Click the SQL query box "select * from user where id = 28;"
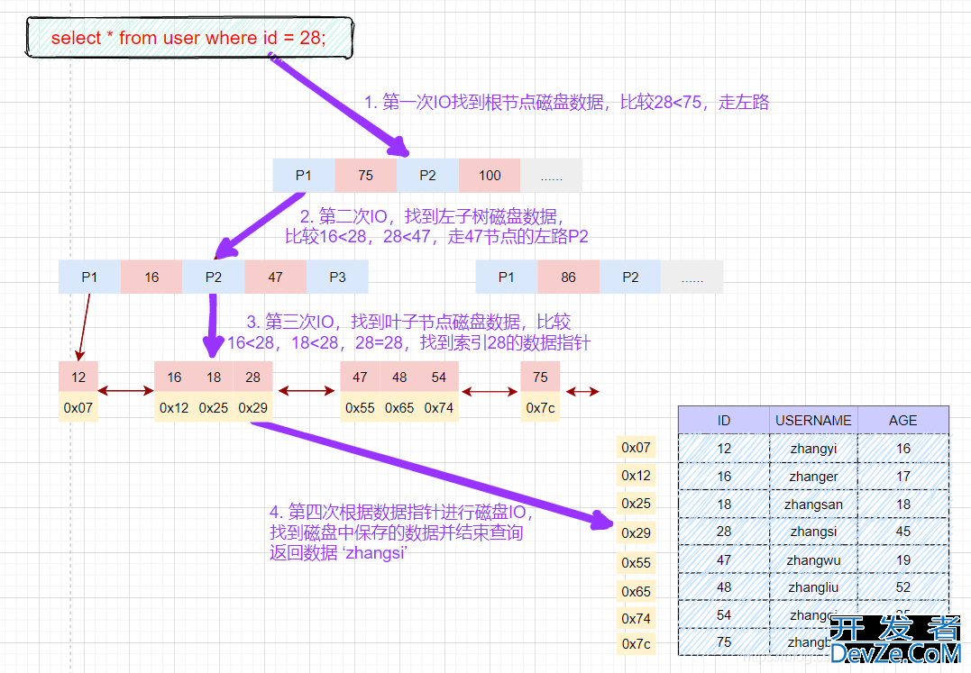971x673 pixels. (189, 39)
